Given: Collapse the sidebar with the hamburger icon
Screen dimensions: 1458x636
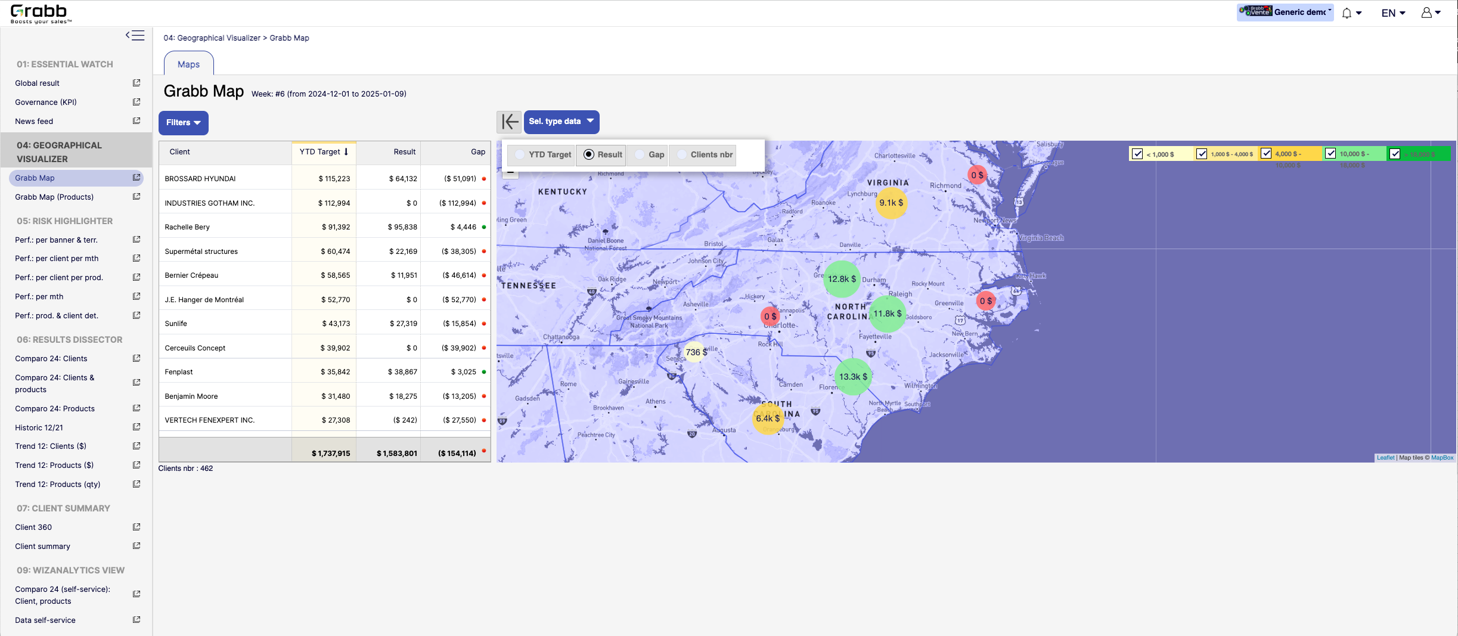Looking at the screenshot, I should [x=135, y=36].
